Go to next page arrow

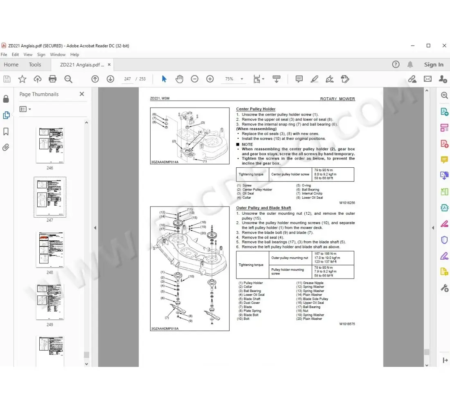coord(110,79)
